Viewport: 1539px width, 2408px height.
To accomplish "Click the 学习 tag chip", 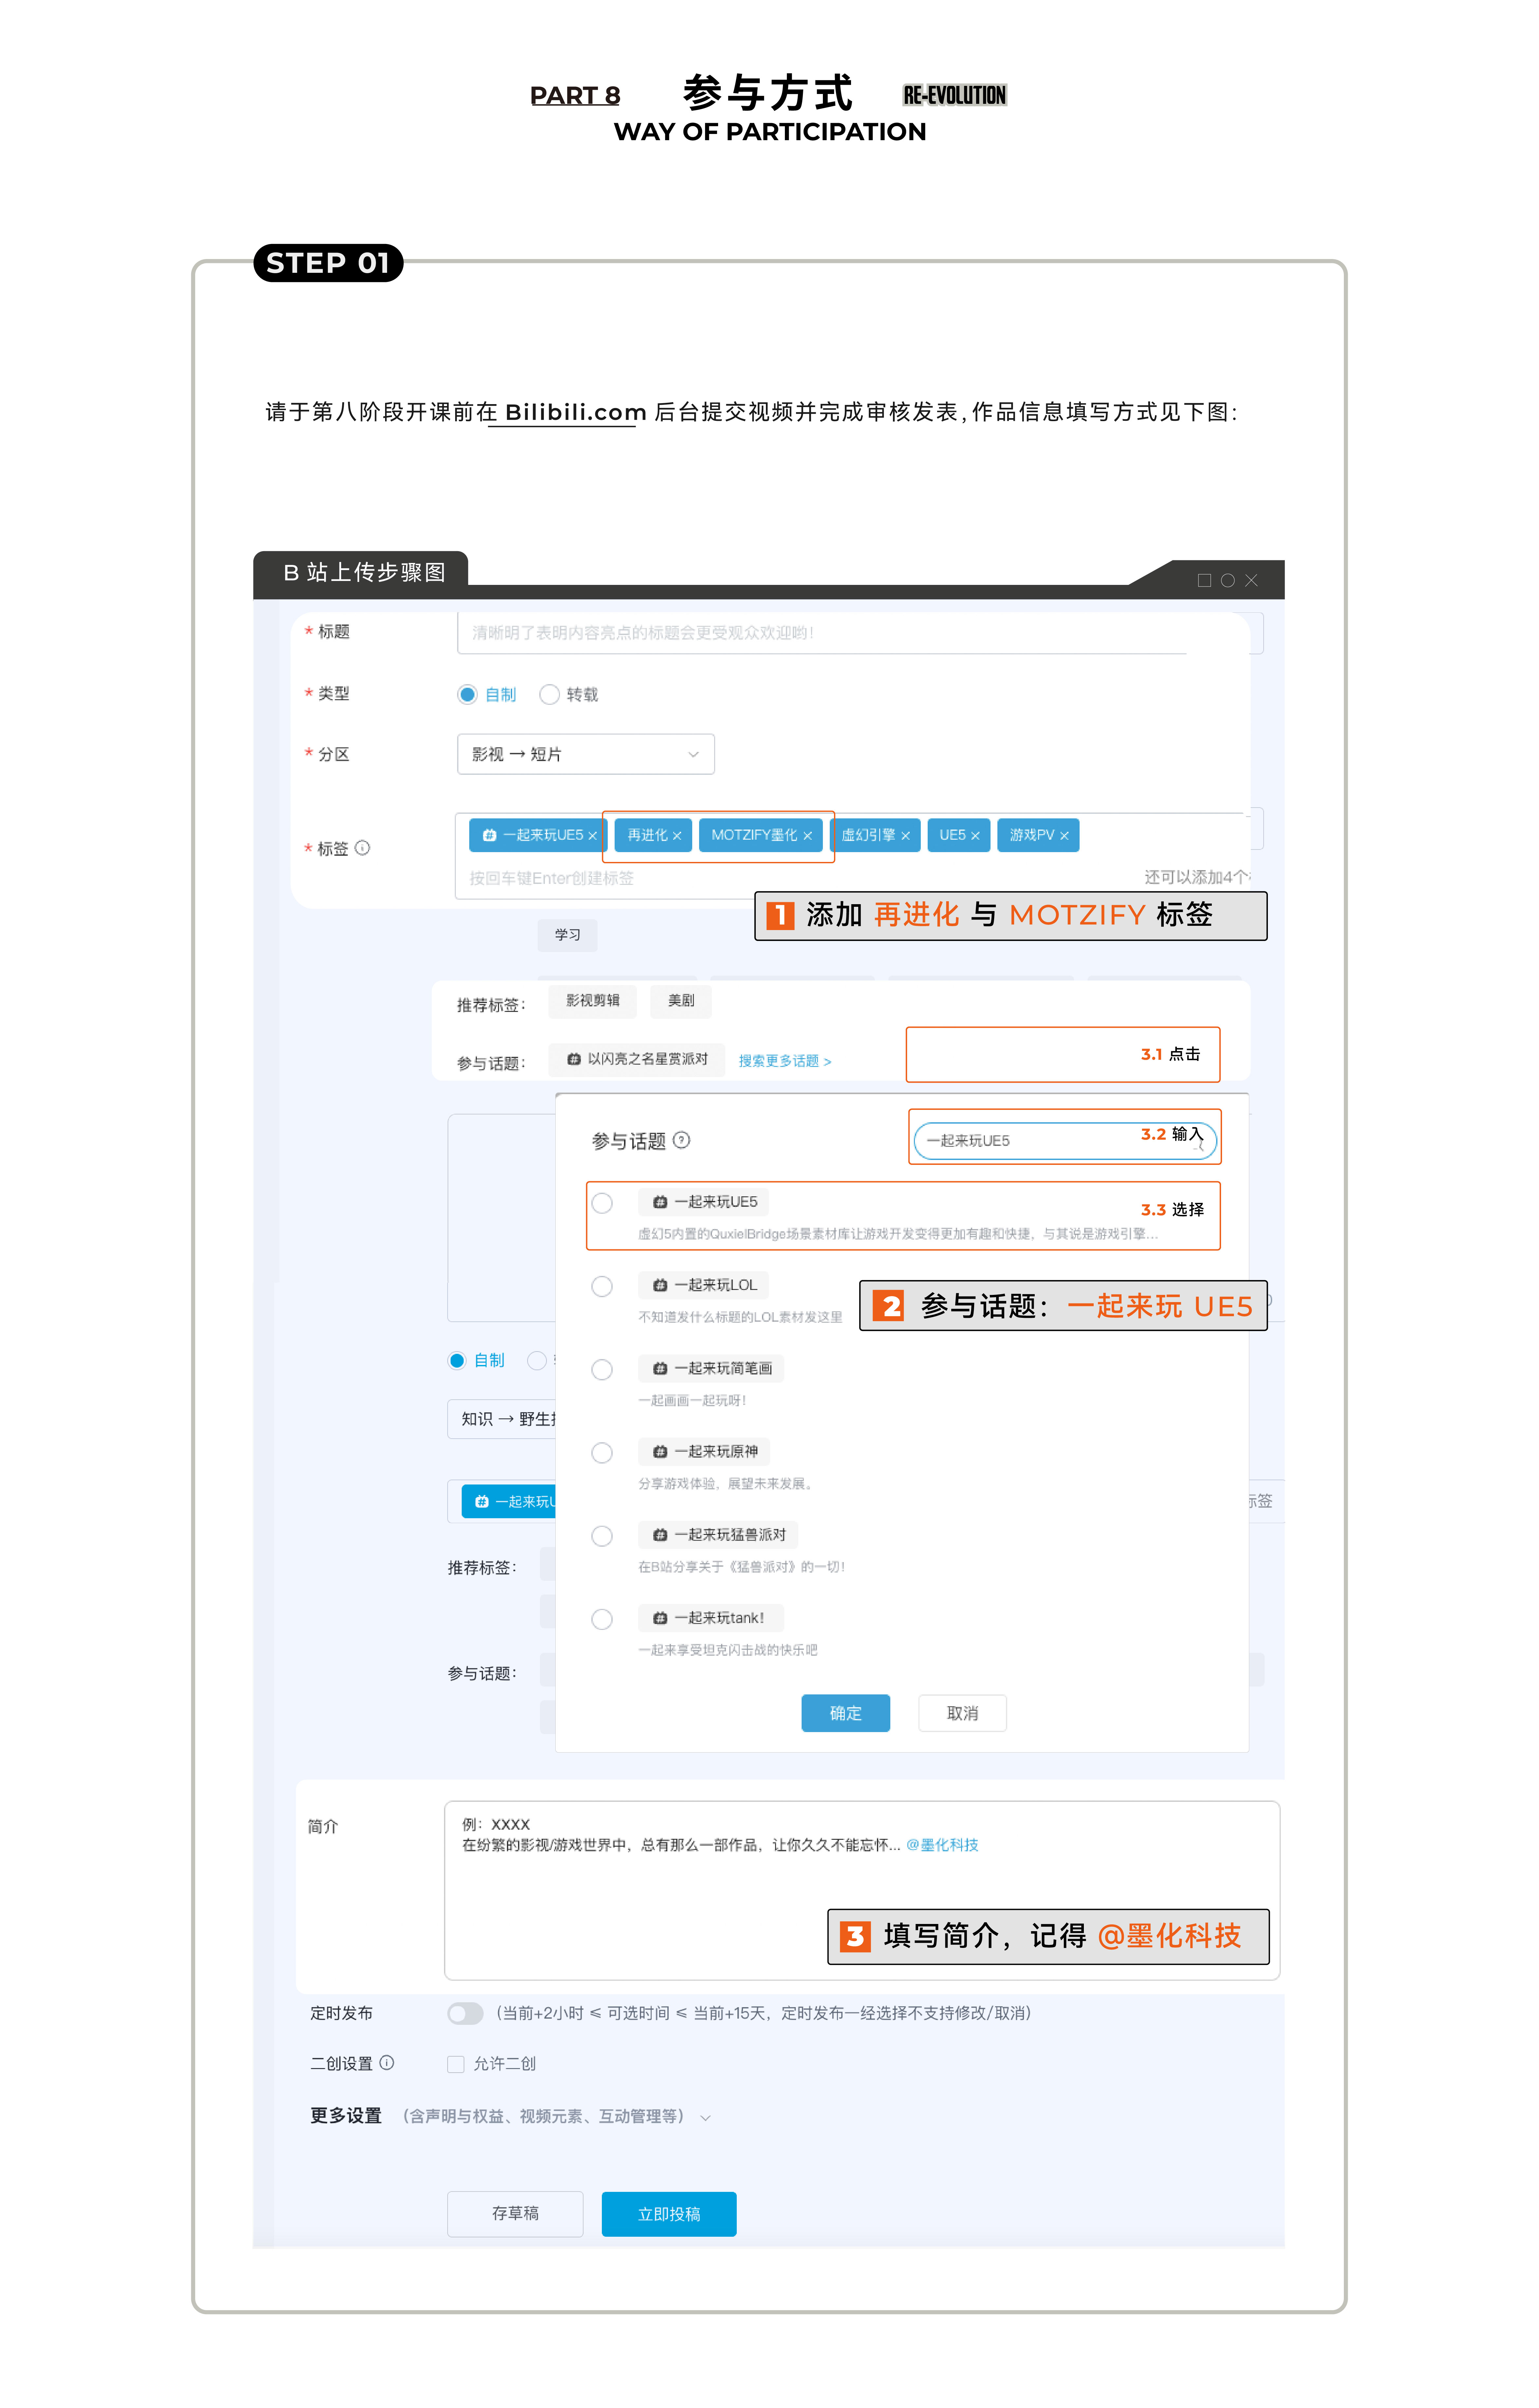I will [567, 935].
